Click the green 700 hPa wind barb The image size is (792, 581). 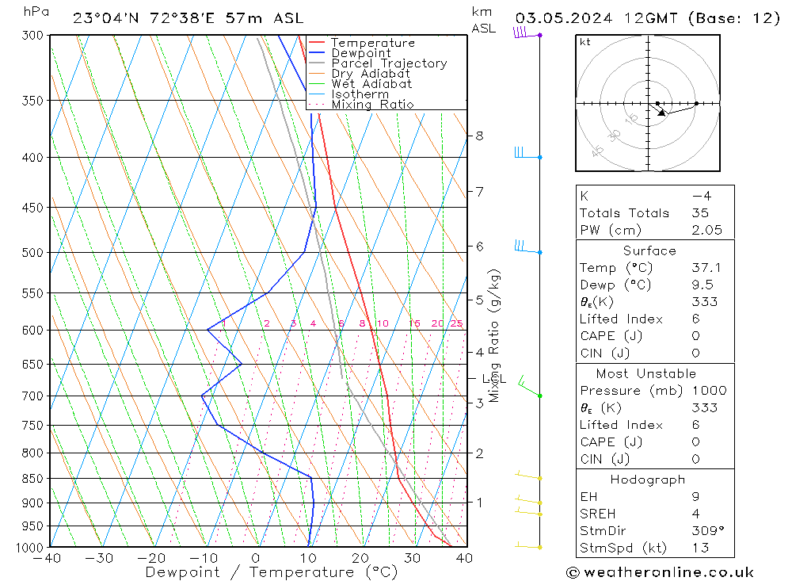[x=530, y=387]
